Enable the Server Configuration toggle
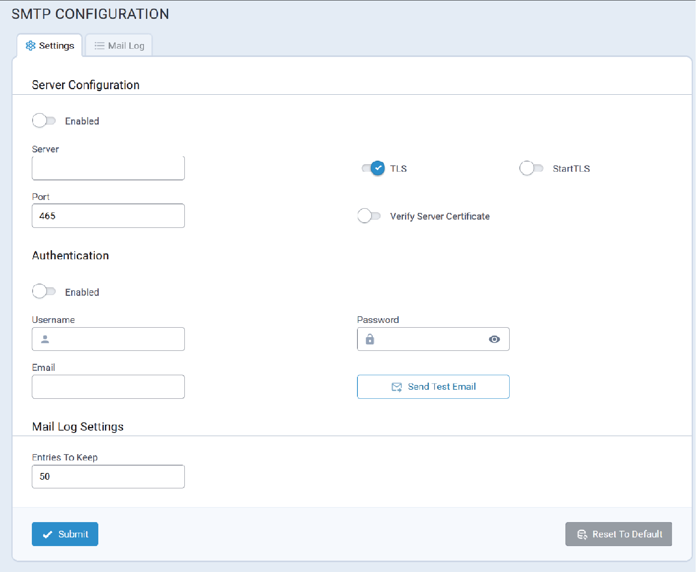The width and height of the screenshot is (696, 572). tap(44, 121)
